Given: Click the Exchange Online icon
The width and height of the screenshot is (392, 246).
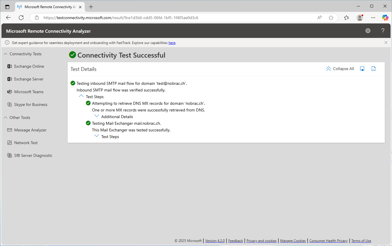Looking at the screenshot, I should [10, 66].
